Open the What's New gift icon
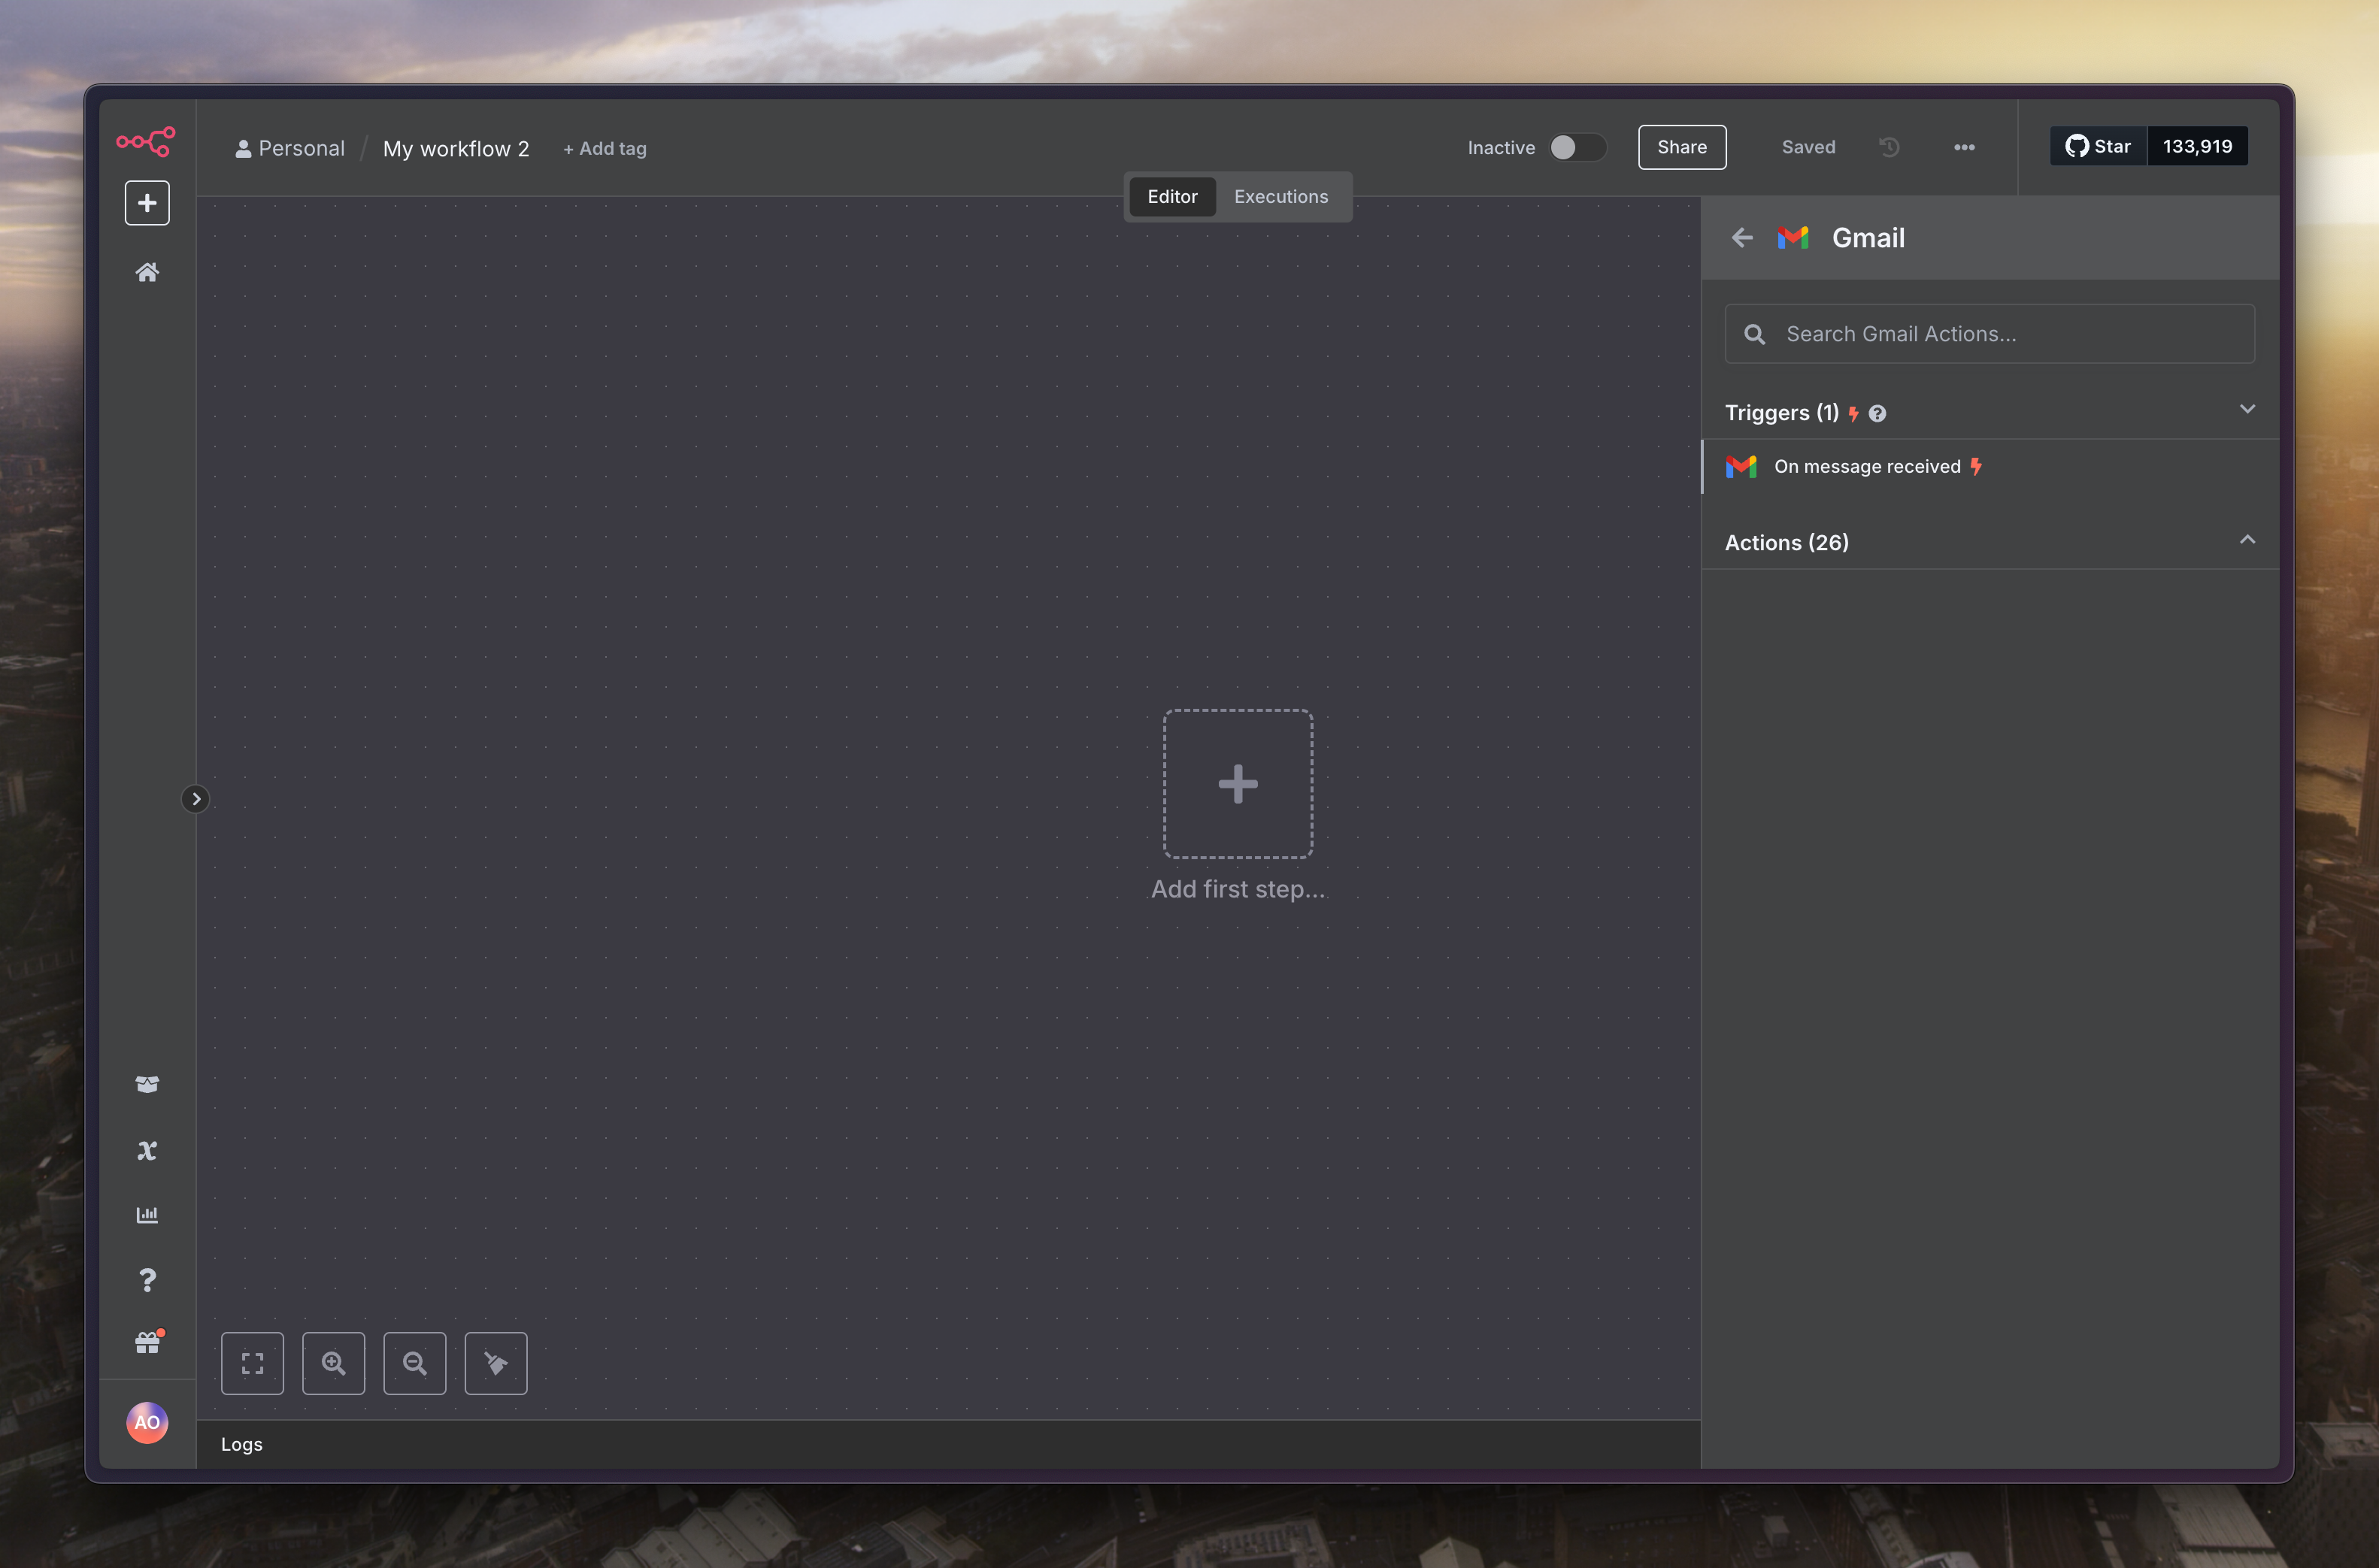 147,1343
